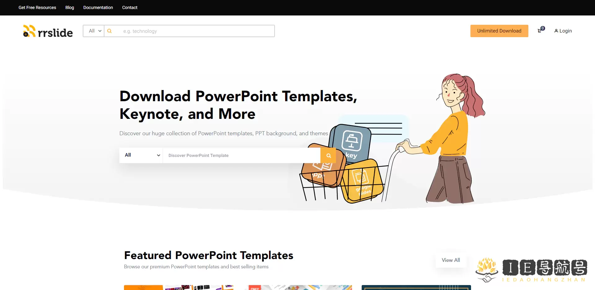Click the orange hero search button
Viewport: 595px width, 290px height.
[328, 155]
